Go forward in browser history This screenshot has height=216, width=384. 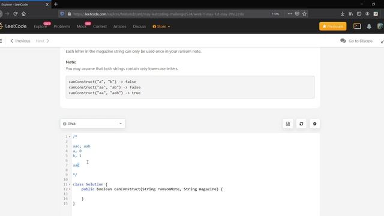(7, 14)
